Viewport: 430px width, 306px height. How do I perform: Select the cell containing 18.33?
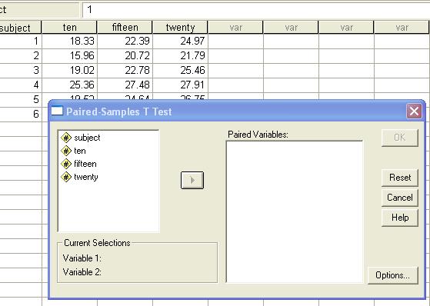point(69,41)
